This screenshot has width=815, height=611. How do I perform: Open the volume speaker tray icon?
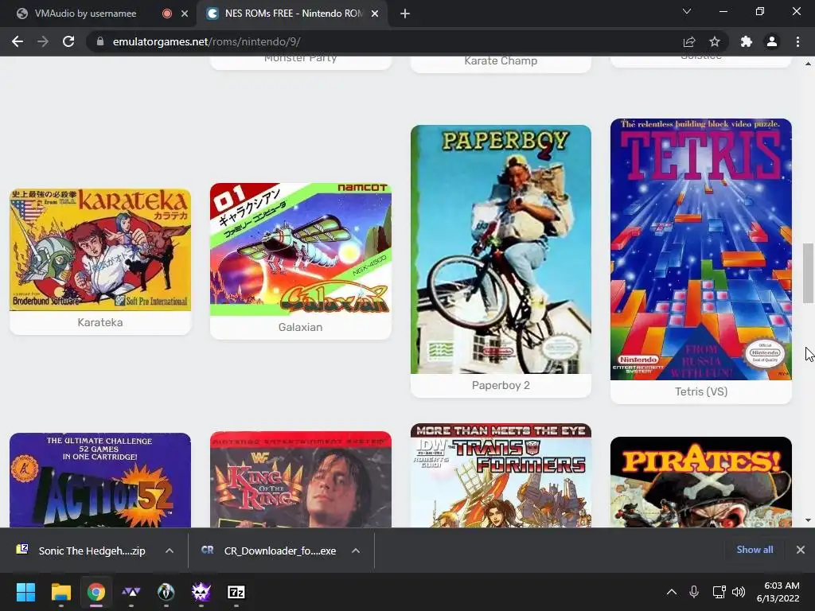(738, 592)
